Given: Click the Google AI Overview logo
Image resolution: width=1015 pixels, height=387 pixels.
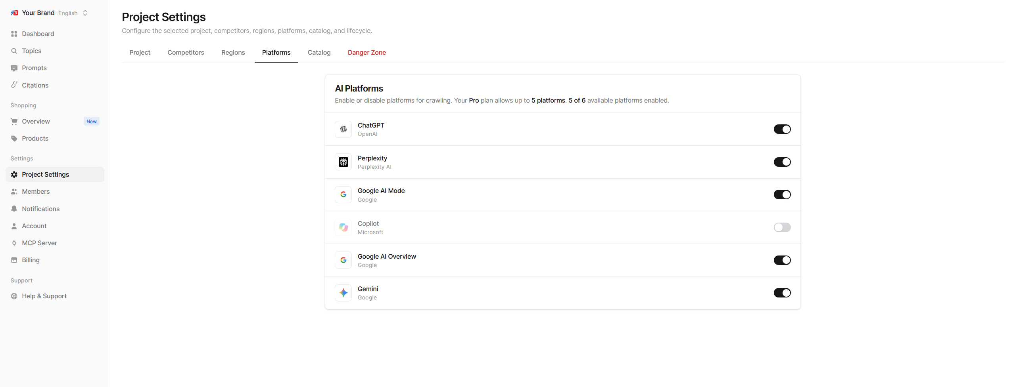Looking at the screenshot, I should coord(343,260).
